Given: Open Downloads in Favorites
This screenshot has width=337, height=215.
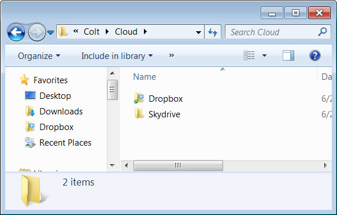Looking at the screenshot, I should click(61, 112).
